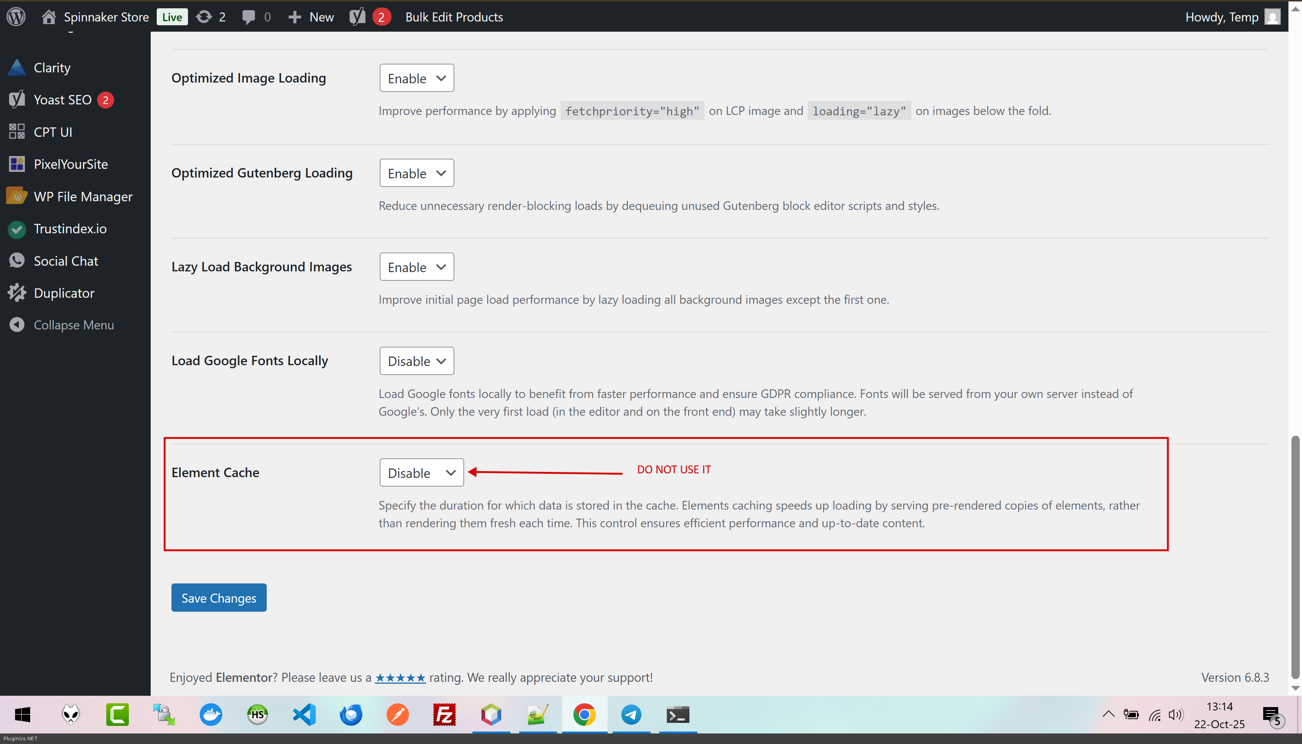Image resolution: width=1302 pixels, height=744 pixels.
Task: Open PixelYourSite plugin menu
Action: click(x=70, y=164)
